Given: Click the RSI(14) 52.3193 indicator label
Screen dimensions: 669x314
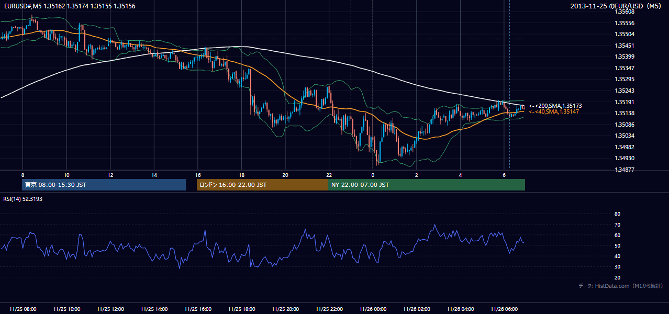Looking at the screenshot, I should coord(23,199).
